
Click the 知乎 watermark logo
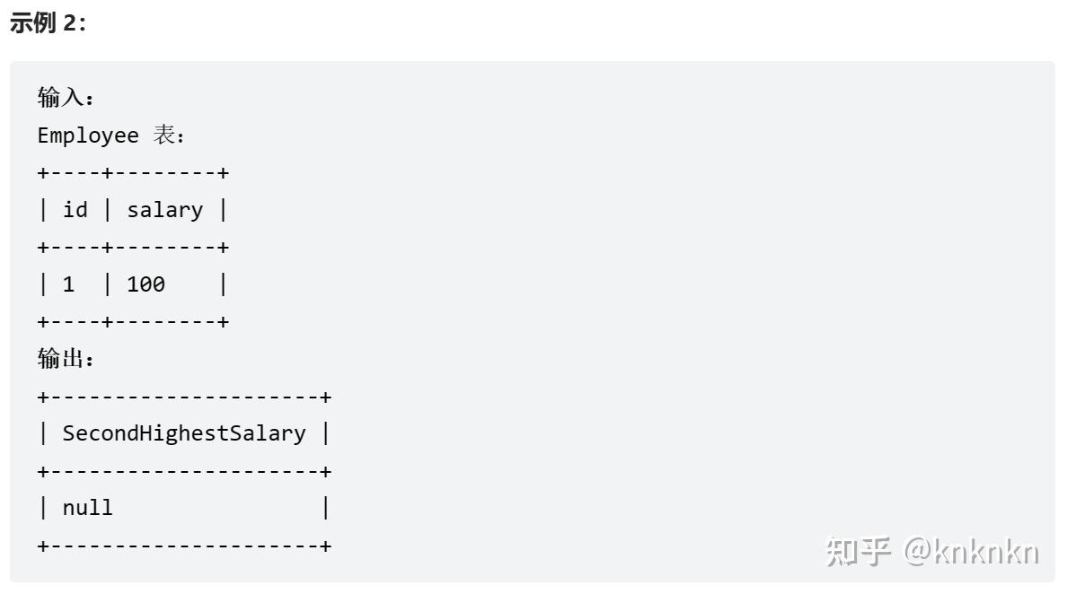click(x=858, y=551)
